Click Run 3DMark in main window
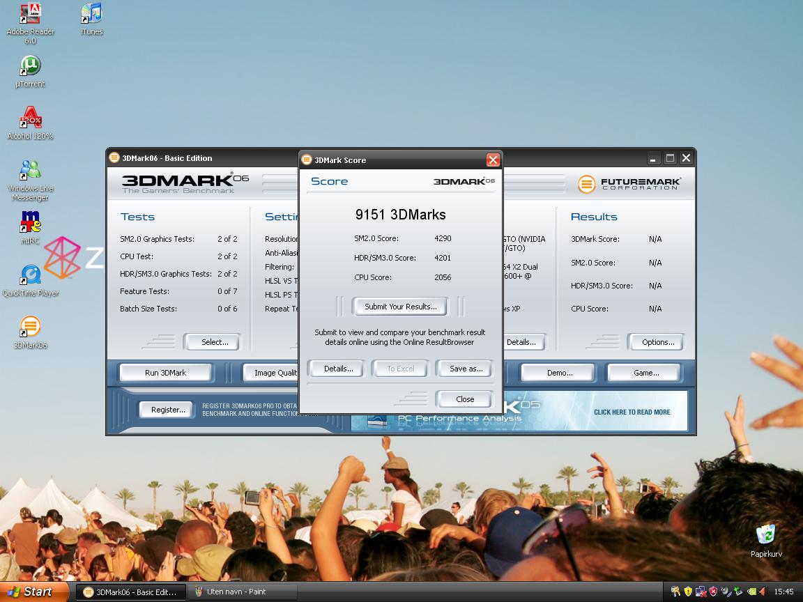The image size is (803, 602). (x=165, y=373)
